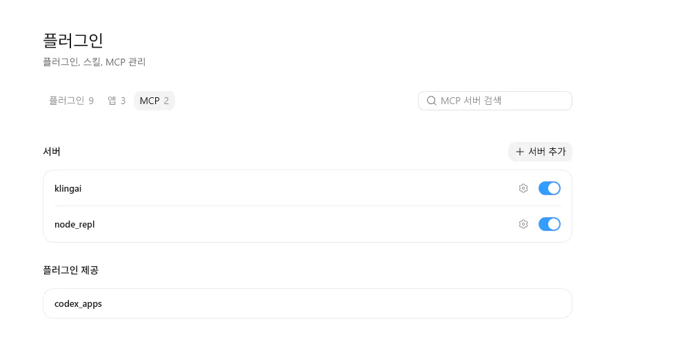Turn off the node_repl server switch
This screenshot has width=682, height=342.
tap(550, 224)
